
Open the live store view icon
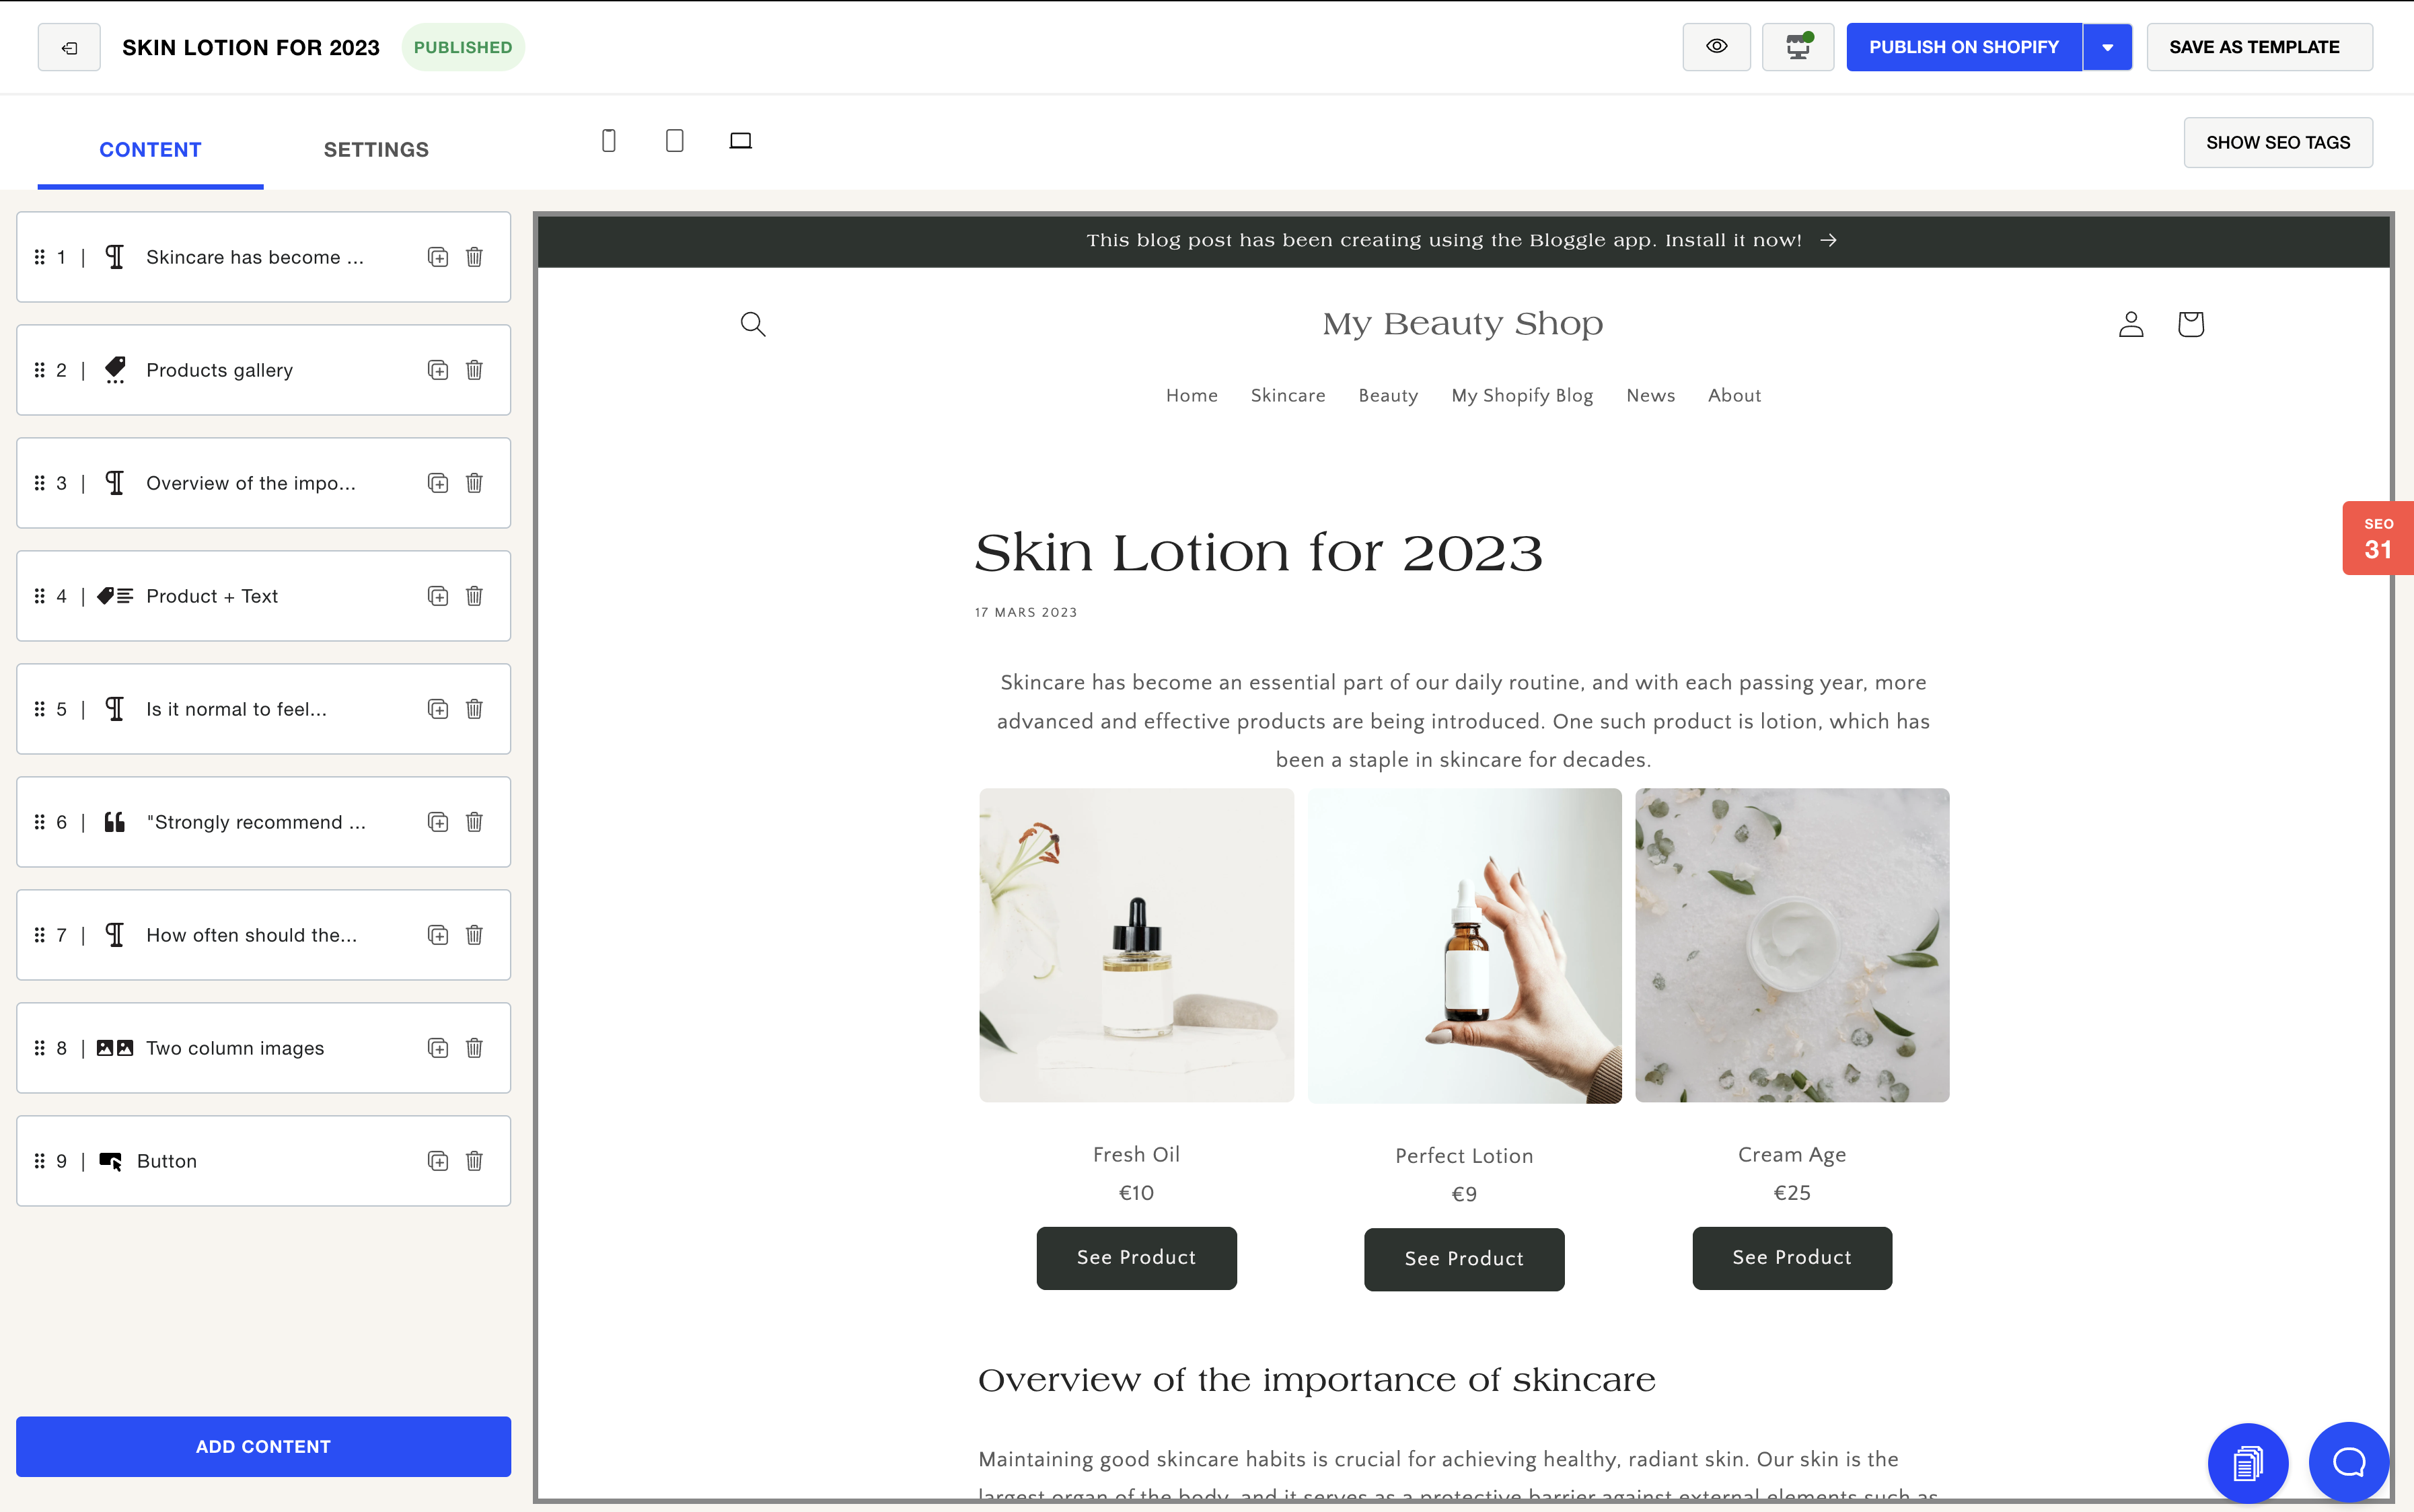(x=1797, y=46)
